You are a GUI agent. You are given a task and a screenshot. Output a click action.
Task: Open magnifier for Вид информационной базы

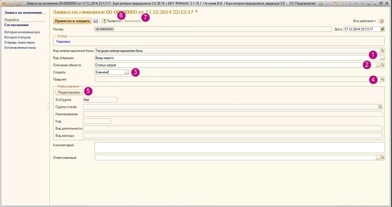383,51
